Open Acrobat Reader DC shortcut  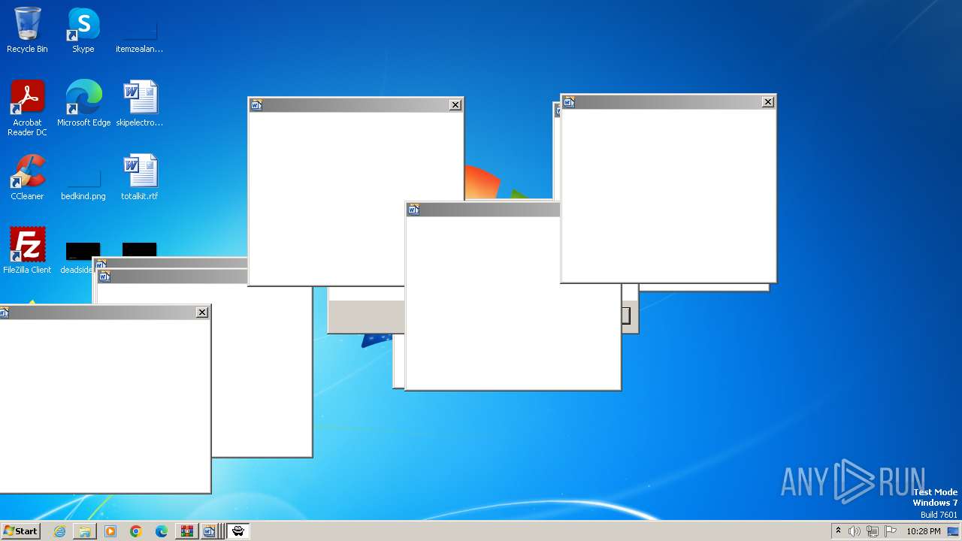point(27,108)
